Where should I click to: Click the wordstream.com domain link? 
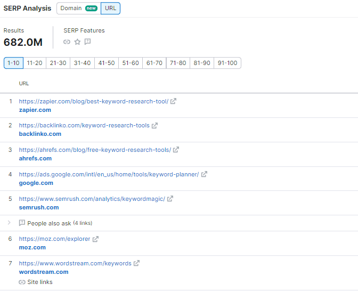click(44, 272)
